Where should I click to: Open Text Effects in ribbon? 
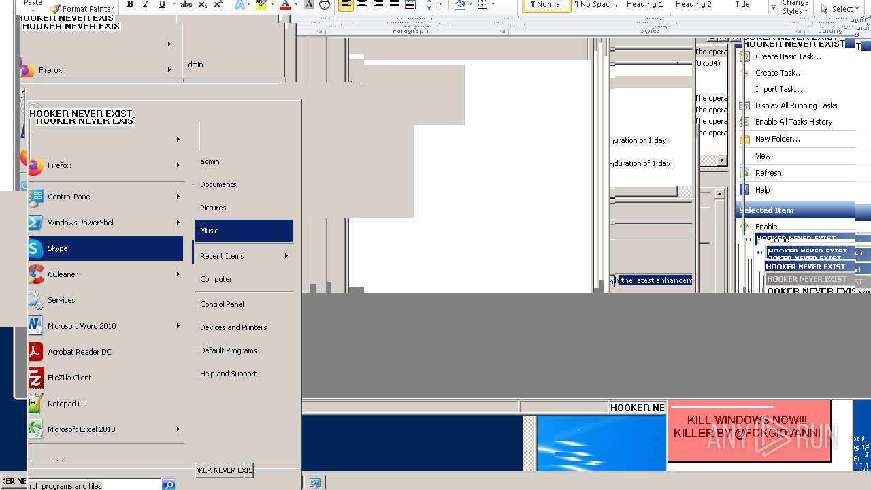[x=240, y=4]
